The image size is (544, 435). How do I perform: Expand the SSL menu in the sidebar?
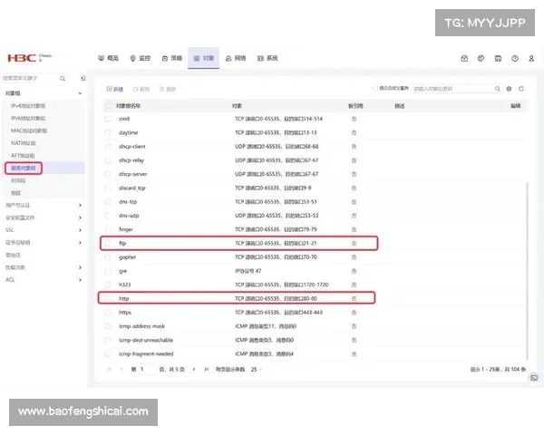coord(80,230)
